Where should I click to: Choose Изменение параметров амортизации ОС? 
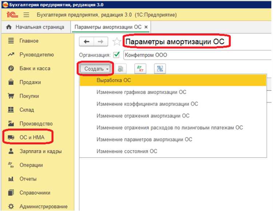pyautogui.click(x=173, y=139)
